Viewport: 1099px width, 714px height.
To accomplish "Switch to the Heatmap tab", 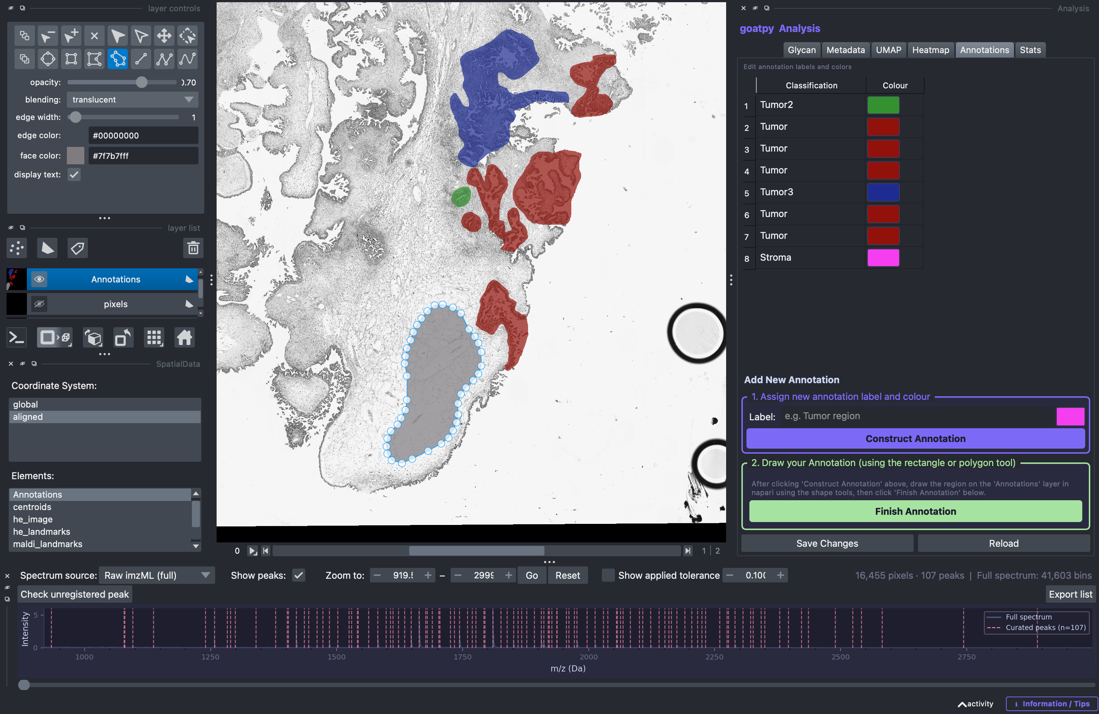I will [x=930, y=50].
